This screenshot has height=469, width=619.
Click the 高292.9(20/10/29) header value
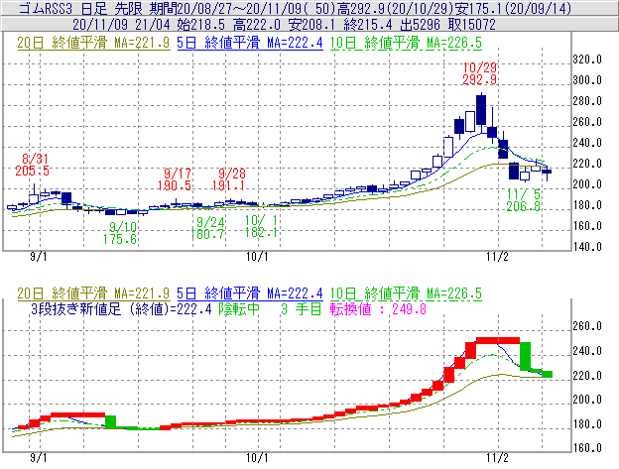click(x=395, y=8)
